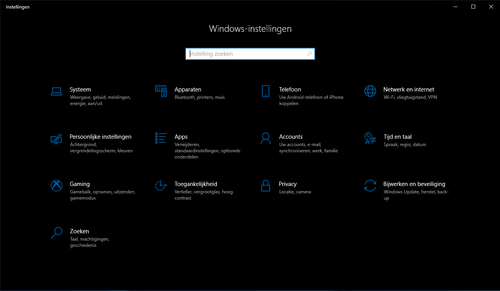This screenshot has width=500, height=291.
Task: Select the Telefoon title
Action: pyautogui.click(x=290, y=90)
